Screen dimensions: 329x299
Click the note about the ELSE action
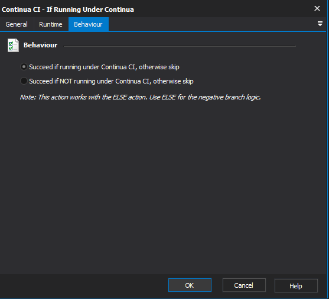(140, 97)
